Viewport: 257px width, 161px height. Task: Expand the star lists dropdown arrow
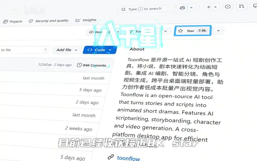tap(218, 31)
